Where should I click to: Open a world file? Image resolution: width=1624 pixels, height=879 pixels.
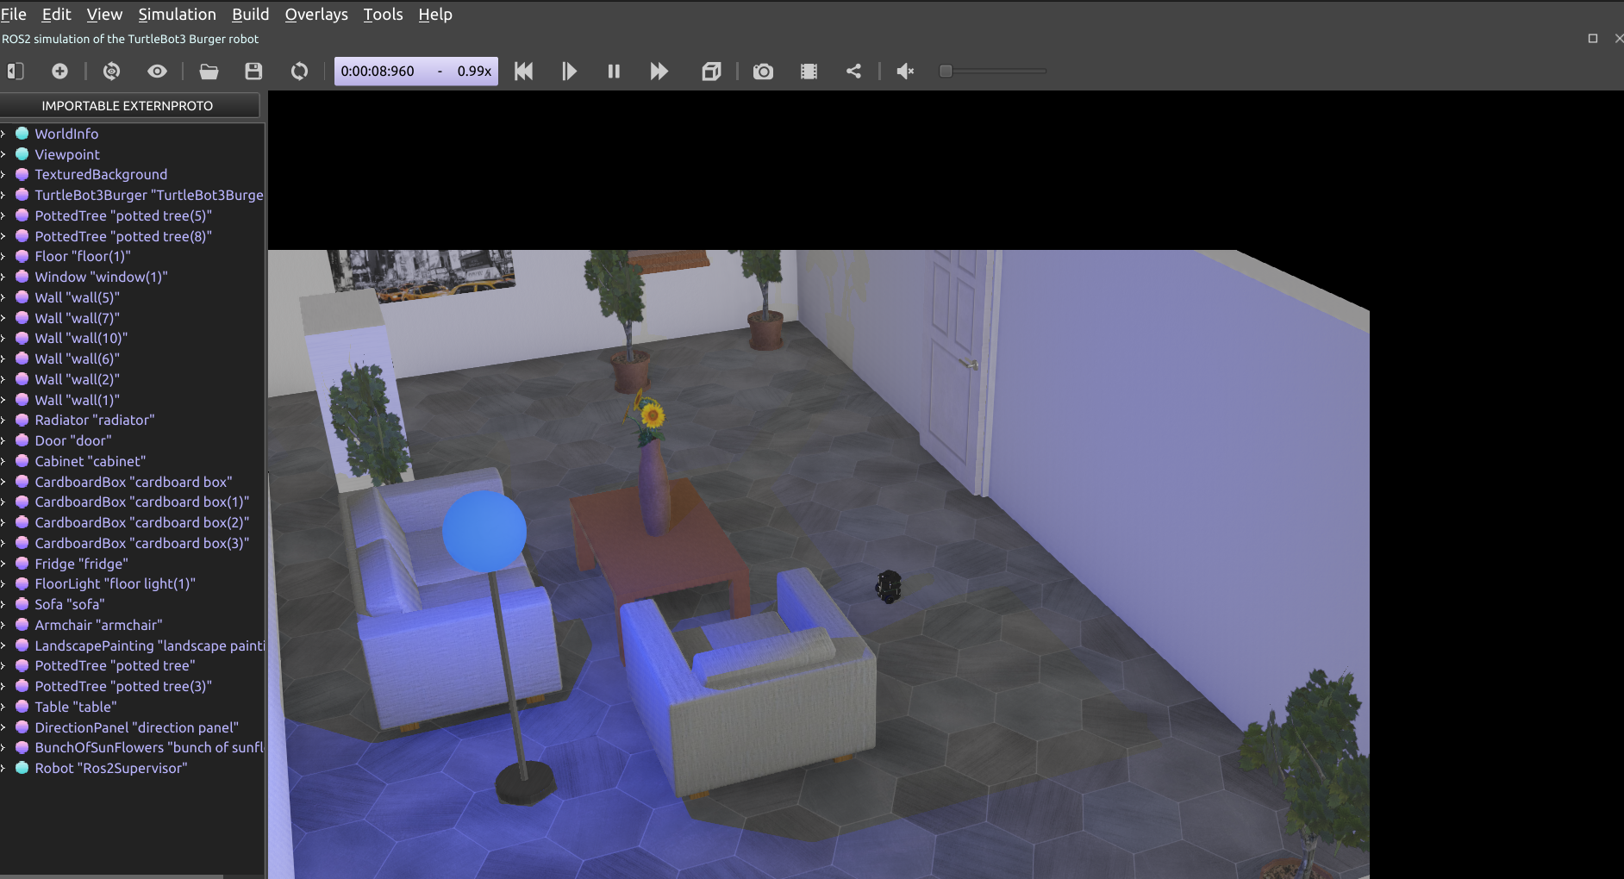pos(209,72)
